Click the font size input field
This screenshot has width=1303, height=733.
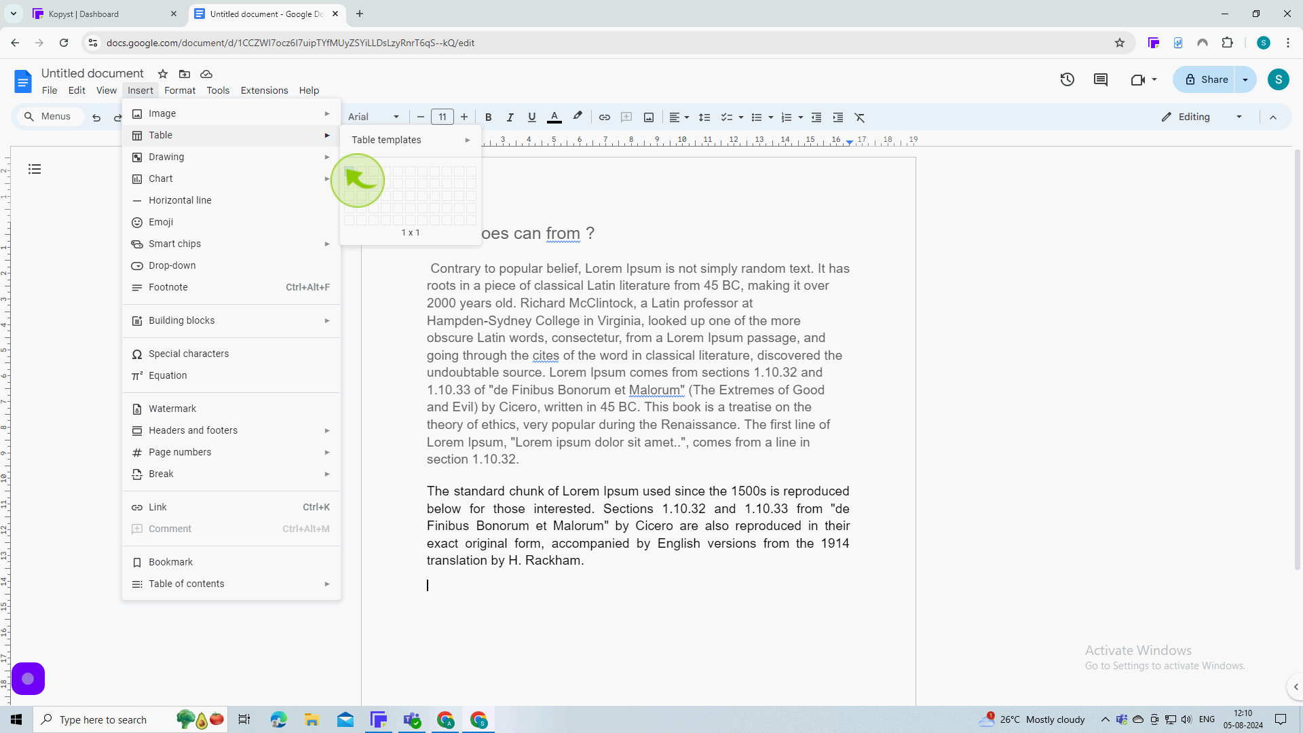[x=443, y=116]
